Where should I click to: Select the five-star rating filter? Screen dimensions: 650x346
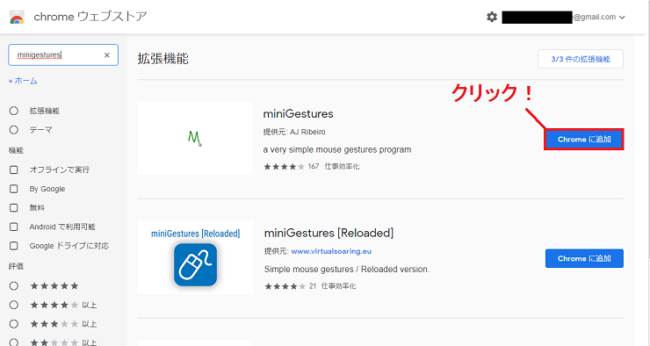click(x=14, y=286)
